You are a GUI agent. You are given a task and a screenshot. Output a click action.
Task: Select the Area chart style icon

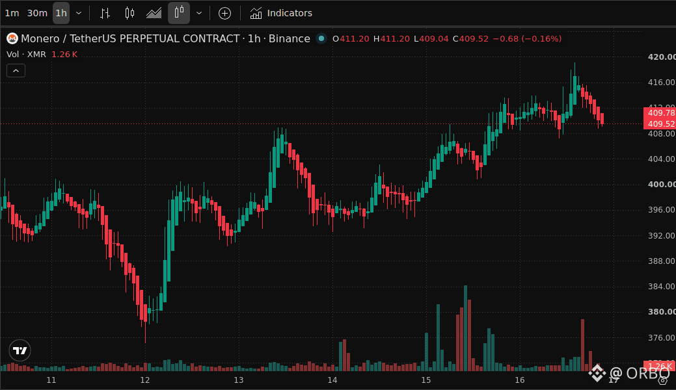point(154,13)
